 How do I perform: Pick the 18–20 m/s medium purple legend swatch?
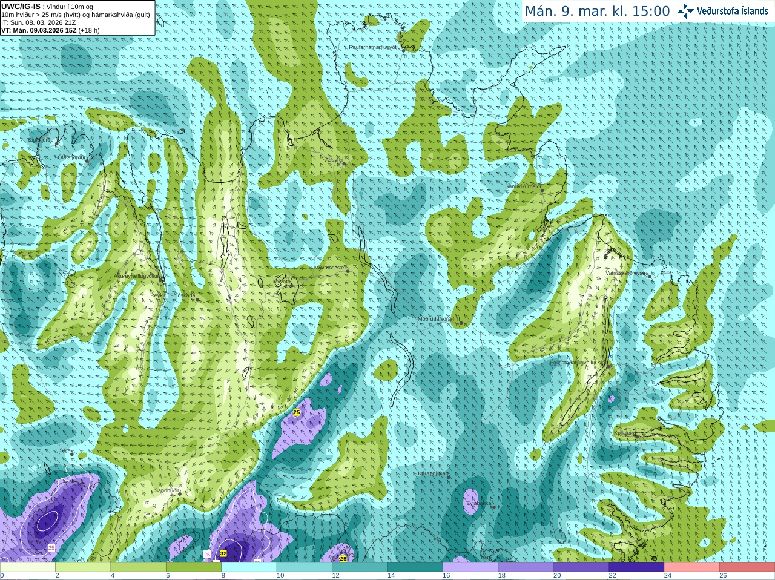pos(526,567)
